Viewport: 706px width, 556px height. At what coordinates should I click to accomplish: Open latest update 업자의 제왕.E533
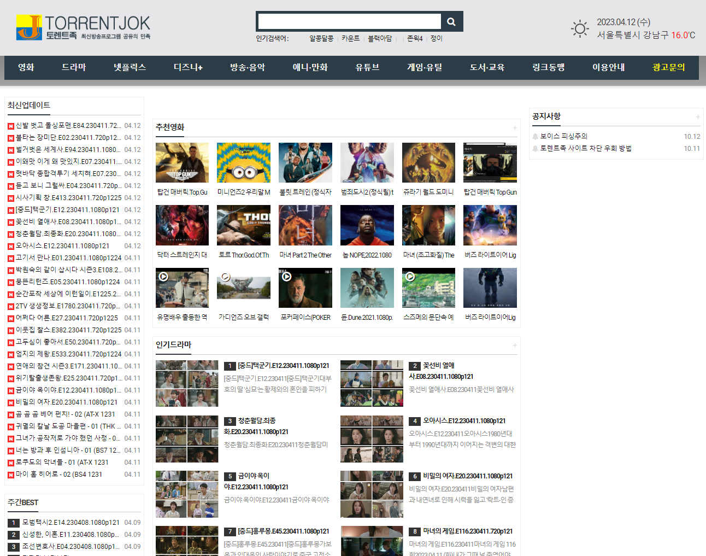[68, 354]
